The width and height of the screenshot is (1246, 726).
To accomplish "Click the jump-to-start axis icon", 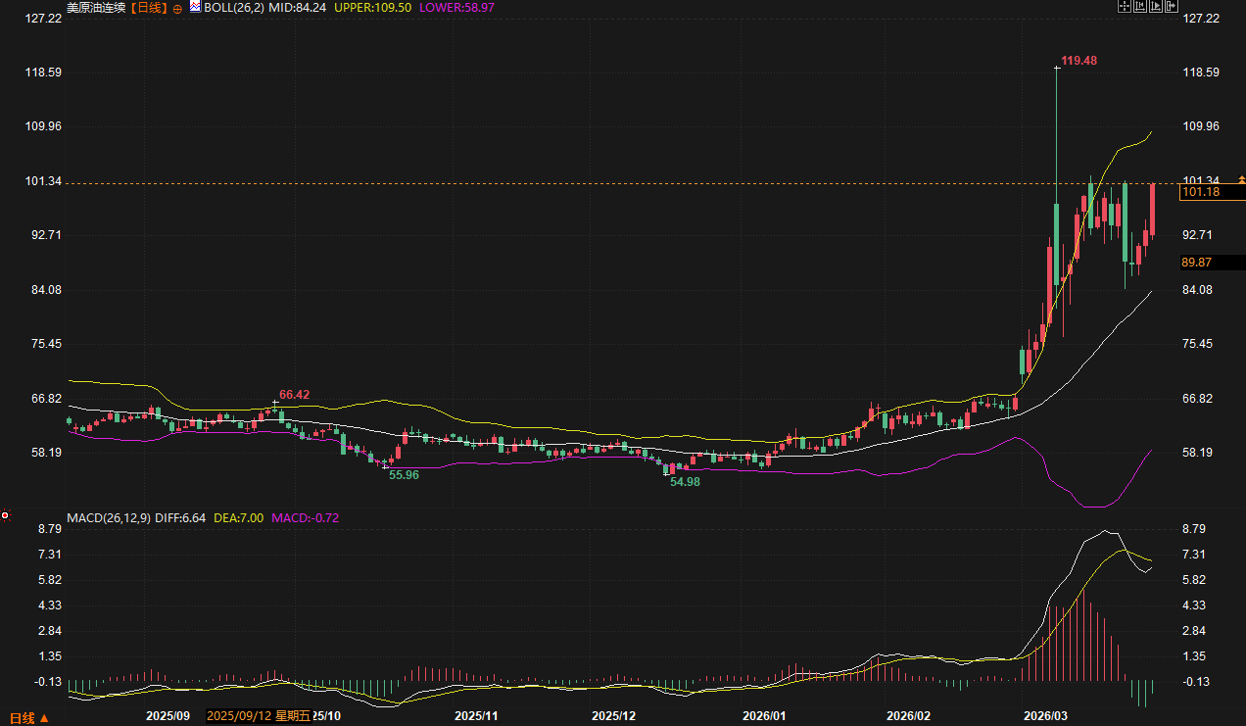I will 1139,6.
